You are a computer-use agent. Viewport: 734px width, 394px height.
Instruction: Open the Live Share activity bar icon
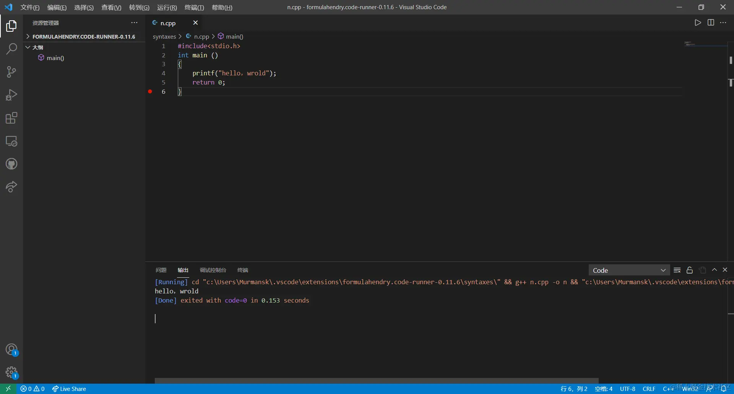[x=11, y=187]
